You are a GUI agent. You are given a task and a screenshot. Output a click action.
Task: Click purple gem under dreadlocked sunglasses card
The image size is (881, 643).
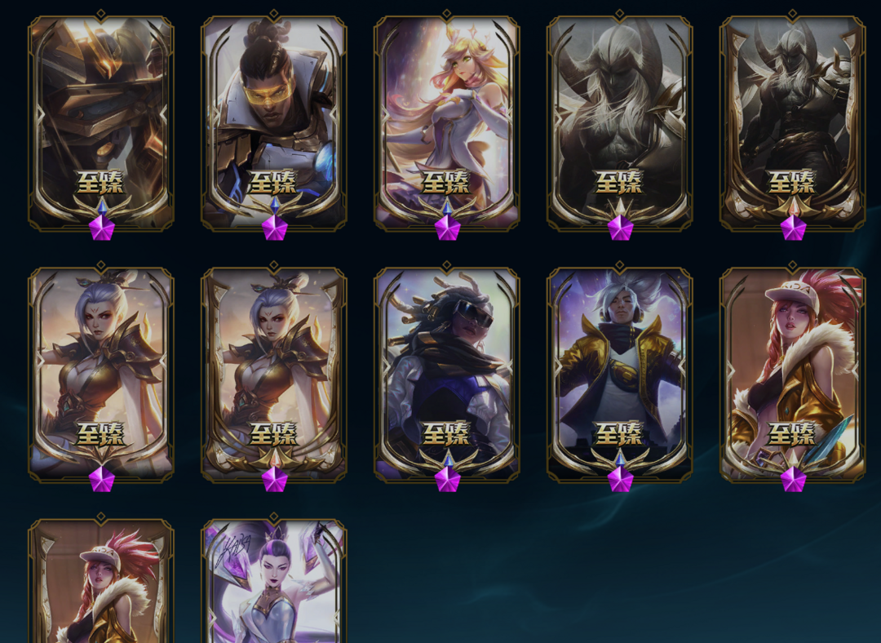(x=447, y=480)
